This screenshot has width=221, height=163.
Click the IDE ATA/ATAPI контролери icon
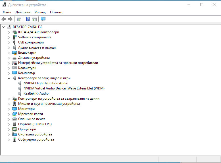(14, 32)
